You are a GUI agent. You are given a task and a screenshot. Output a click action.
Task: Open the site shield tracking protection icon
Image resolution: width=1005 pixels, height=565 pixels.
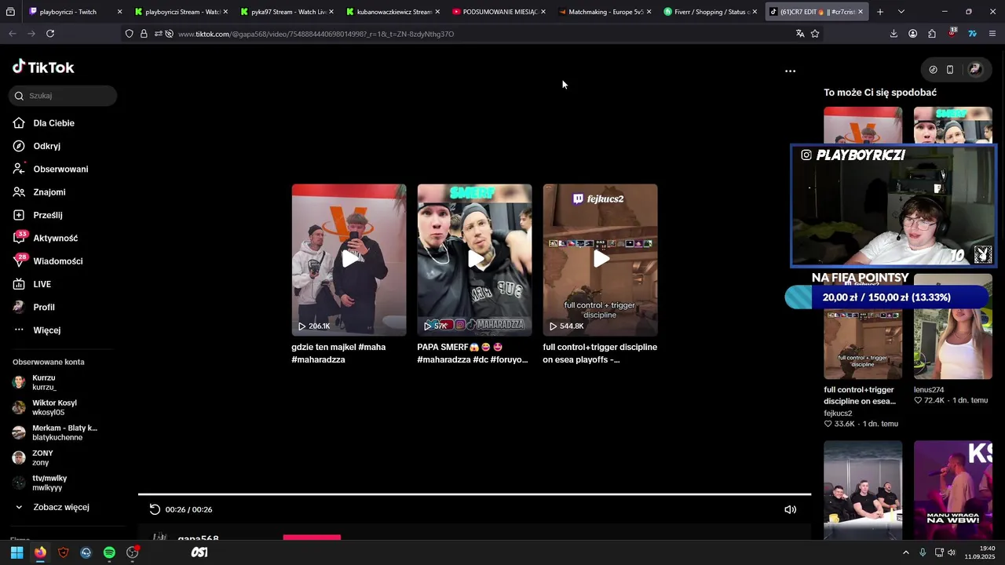tap(130, 34)
